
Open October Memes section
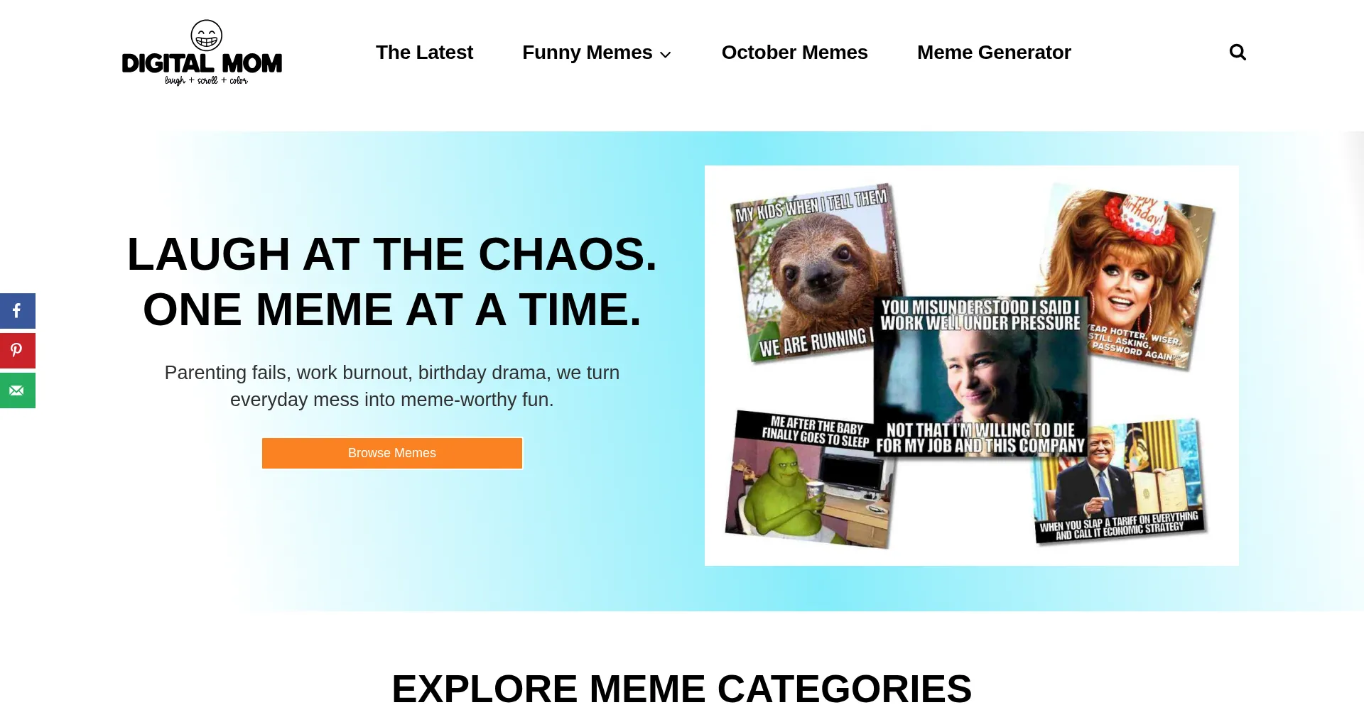click(794, 53)
